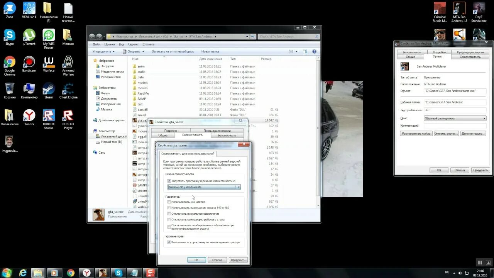Enable 640 x 480 screen resolution option
This screenshot has height=278, width=494.
pos(169,207)
